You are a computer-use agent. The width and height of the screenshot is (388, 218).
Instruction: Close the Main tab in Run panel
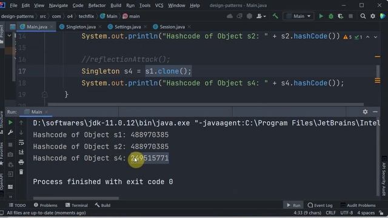[47, 112]
